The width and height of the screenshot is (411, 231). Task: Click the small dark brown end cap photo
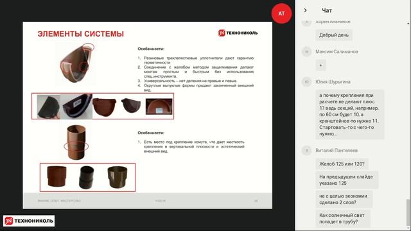tap(131, 105)
